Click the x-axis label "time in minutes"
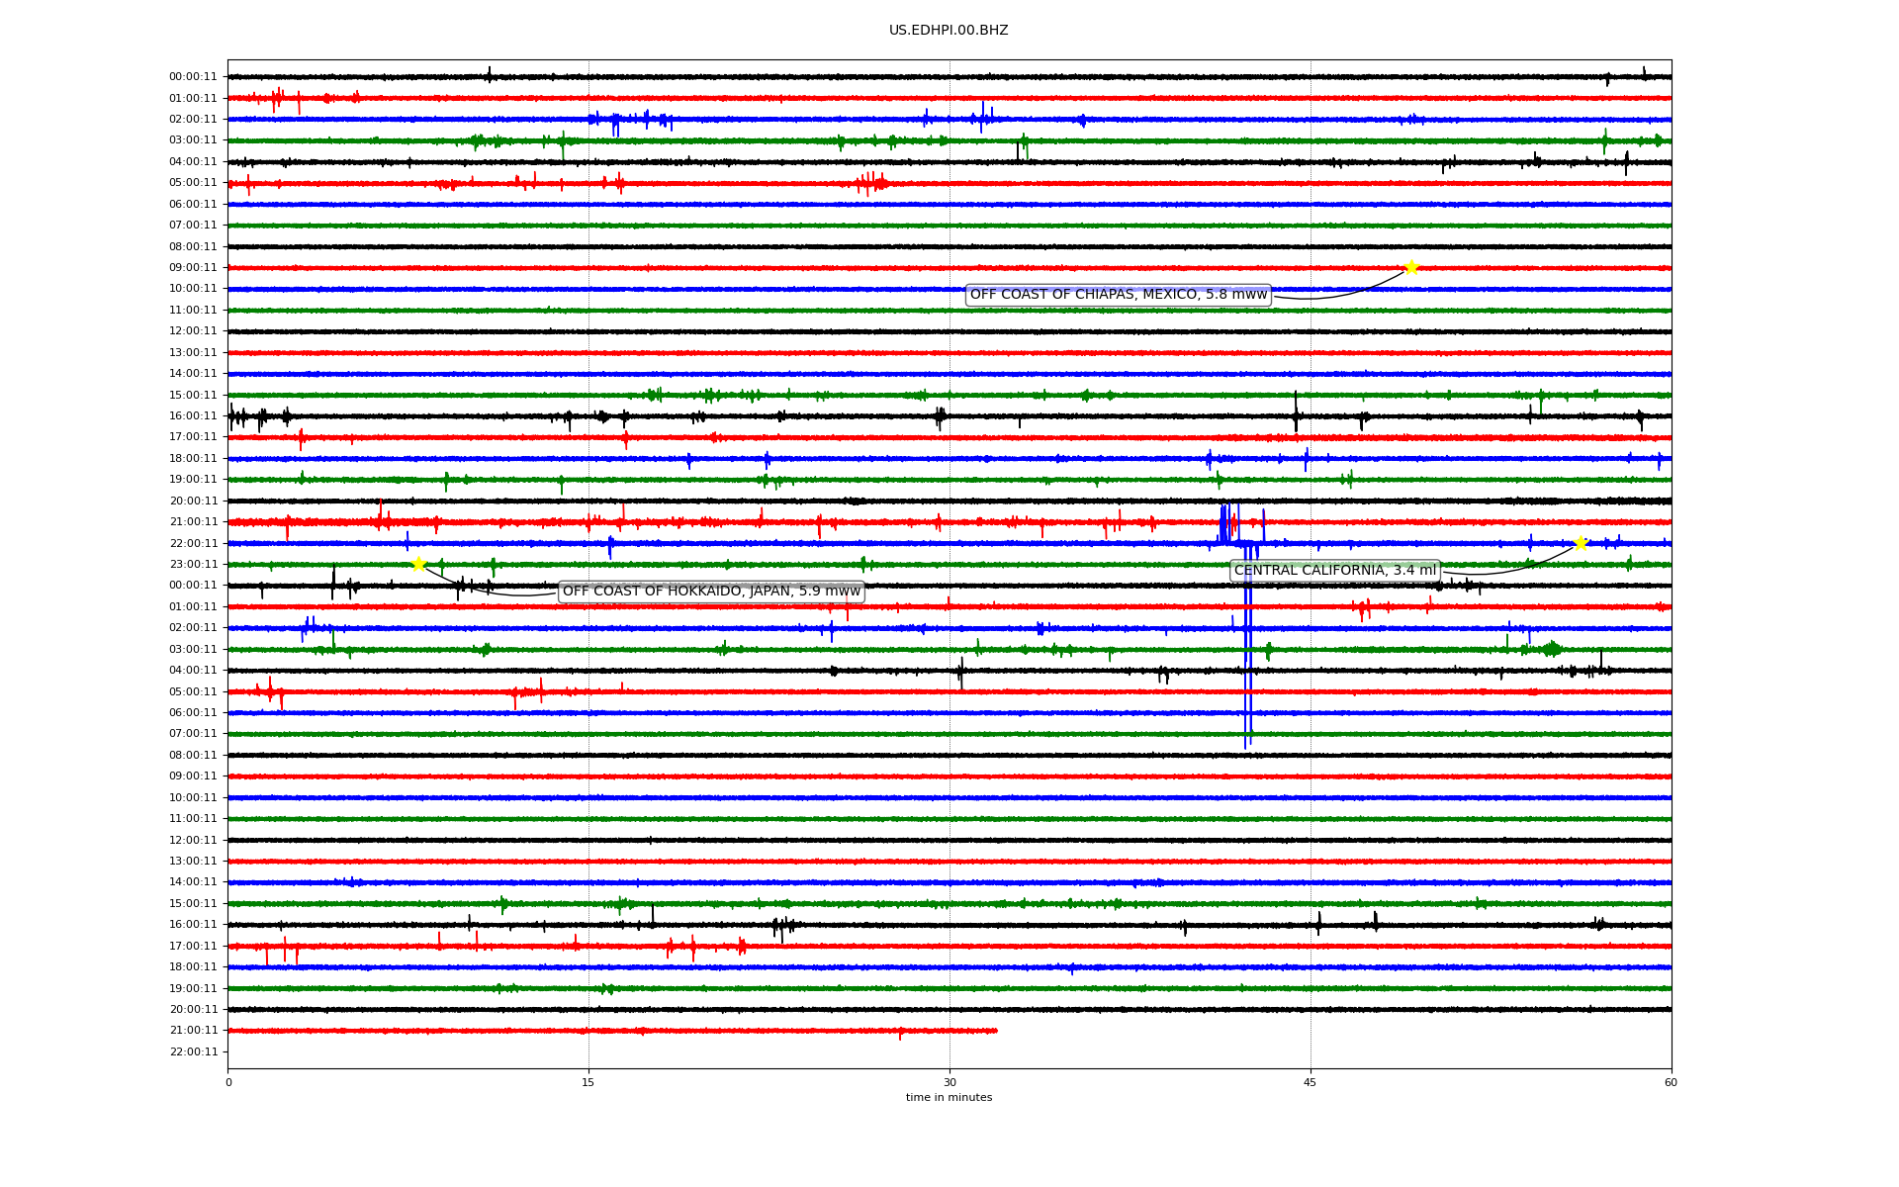1899x1187 pixels. 949,1098
